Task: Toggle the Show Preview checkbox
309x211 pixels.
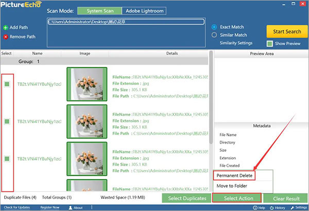Action: tap(270, 44)
